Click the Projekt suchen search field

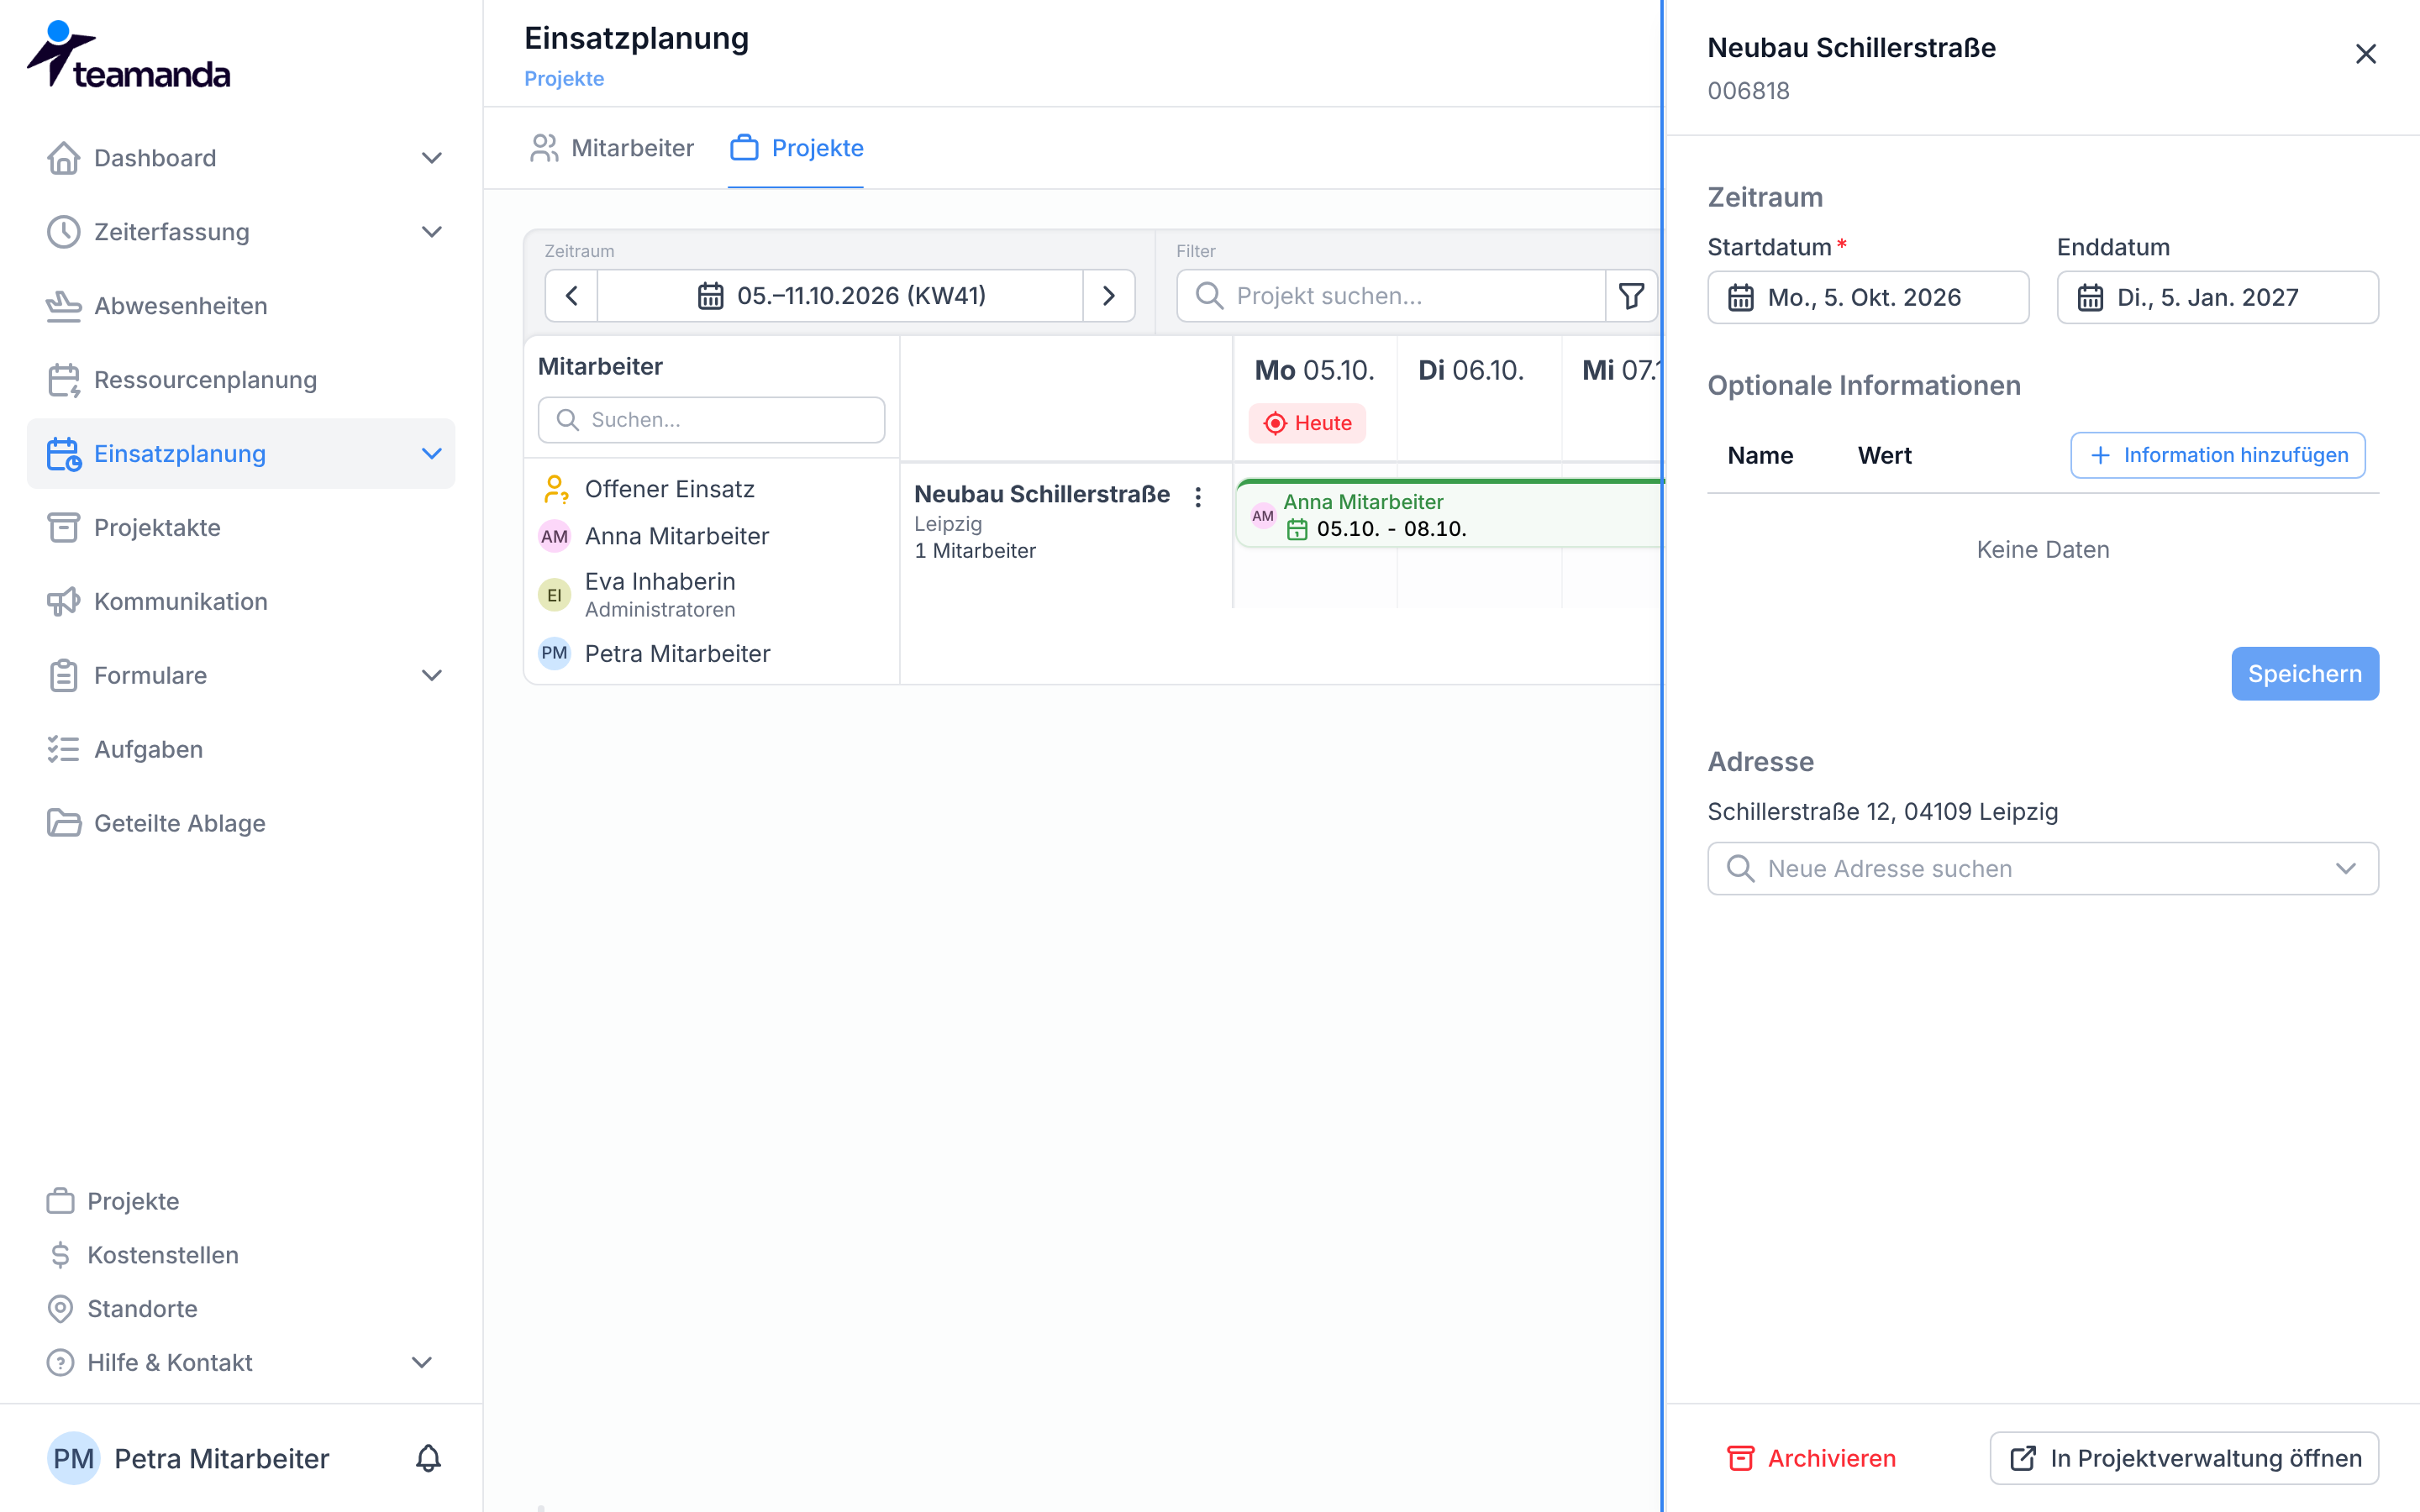tap(1390, 296)
